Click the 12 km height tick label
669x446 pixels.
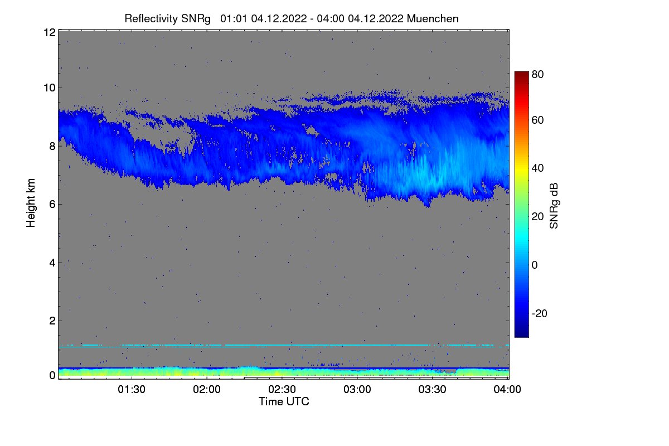49,32
